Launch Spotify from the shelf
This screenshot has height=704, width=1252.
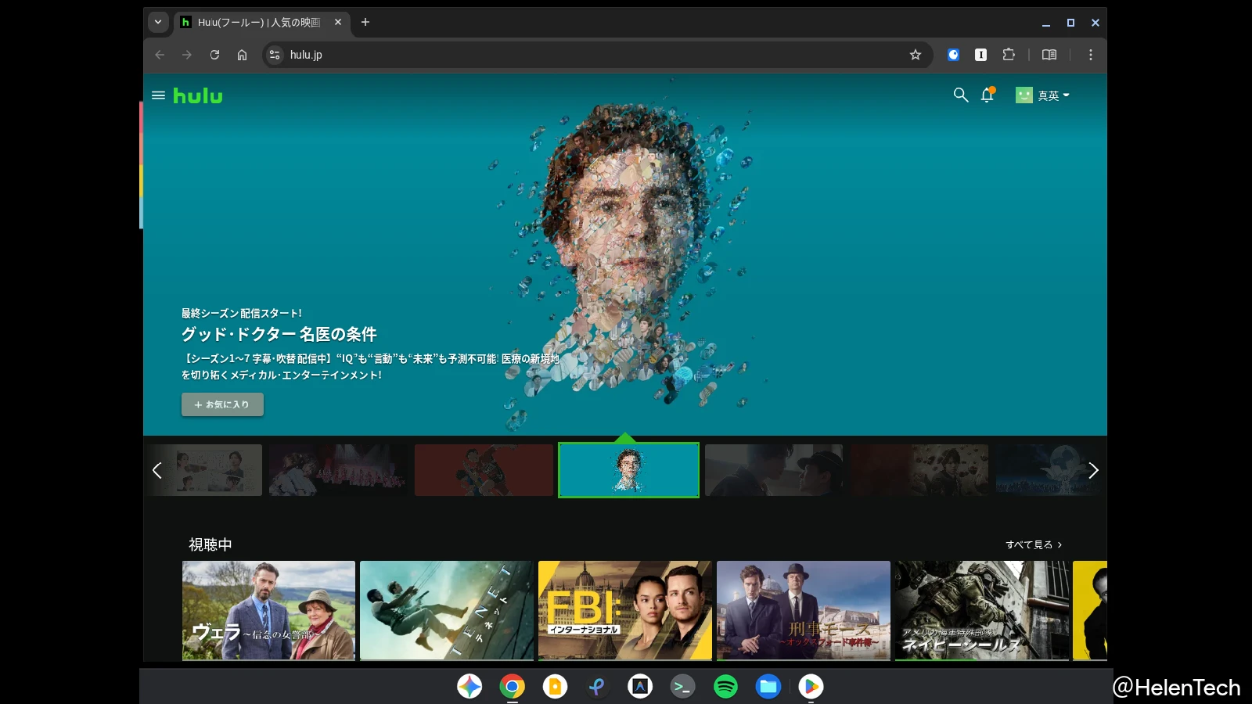(x=725, y=687)
